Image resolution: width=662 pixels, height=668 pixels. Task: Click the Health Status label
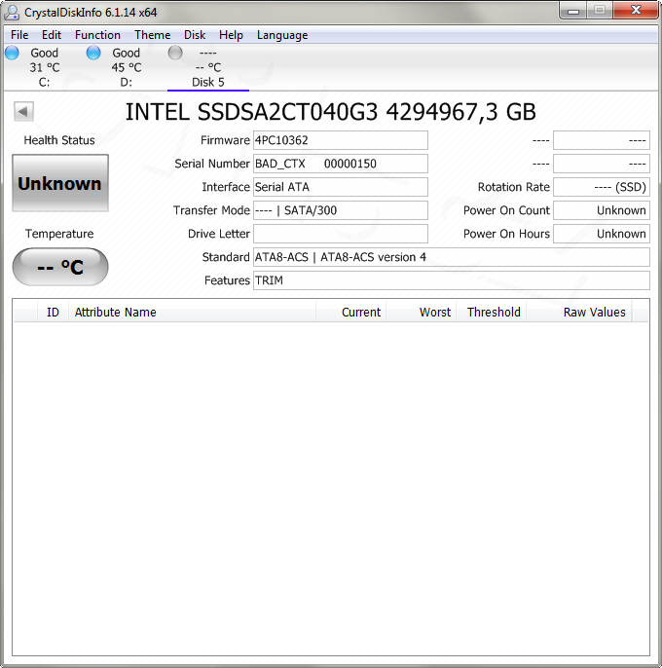59,140
